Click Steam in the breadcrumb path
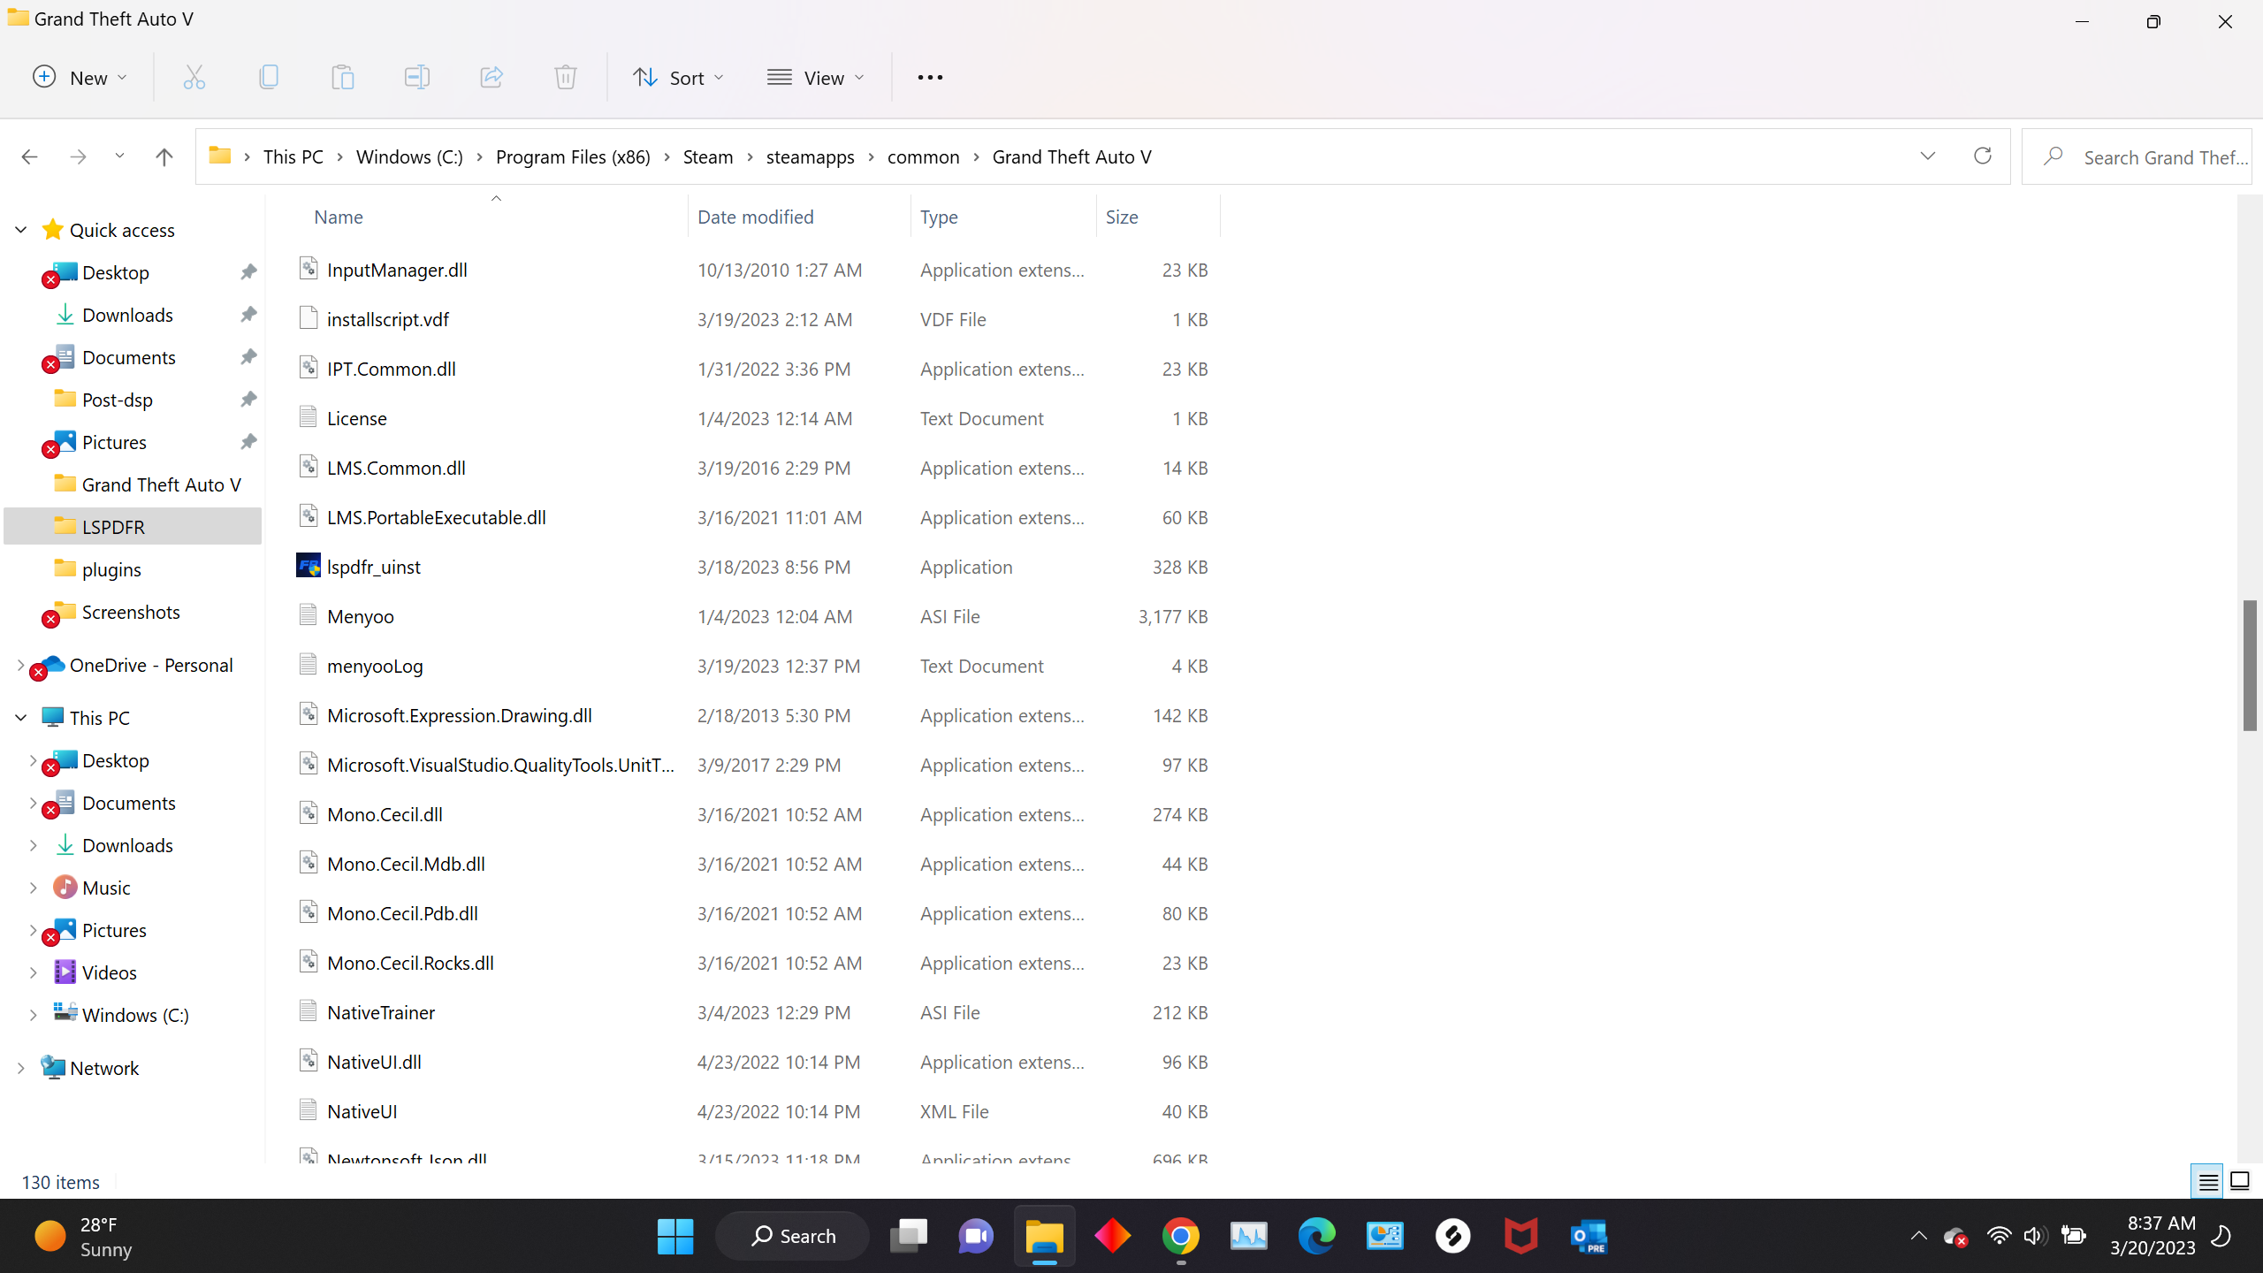Image resolution: width=2263 pixels, height=1273 pixels. (x=707, y=157)
